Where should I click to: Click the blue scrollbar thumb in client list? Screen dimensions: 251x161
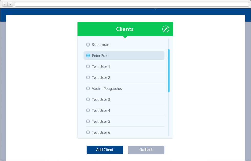pyautogui.click(x=169, y=71)
